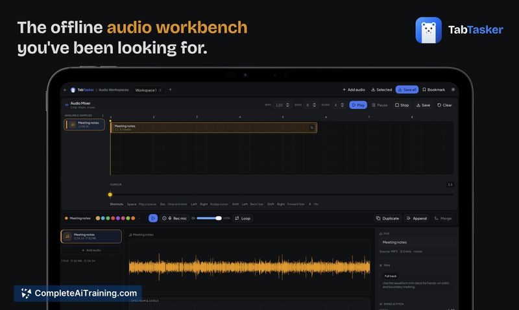Play the track with the blue play icon

[153, 219]
